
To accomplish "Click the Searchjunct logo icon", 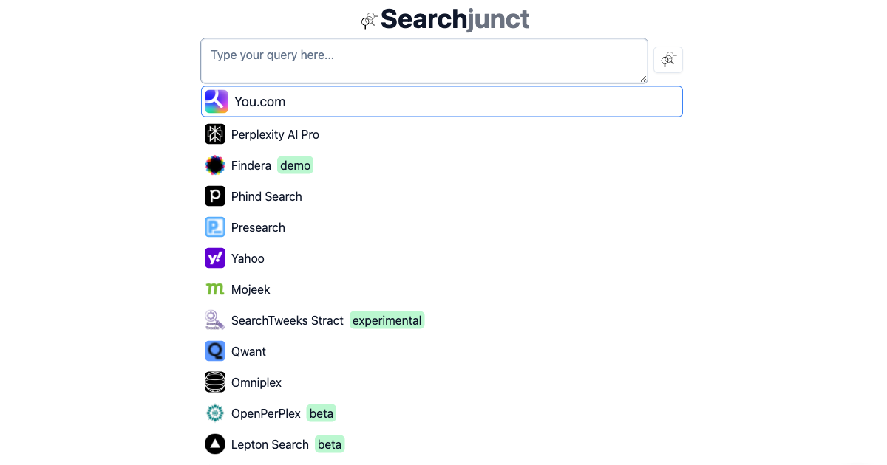I will [x=369, y=19].
